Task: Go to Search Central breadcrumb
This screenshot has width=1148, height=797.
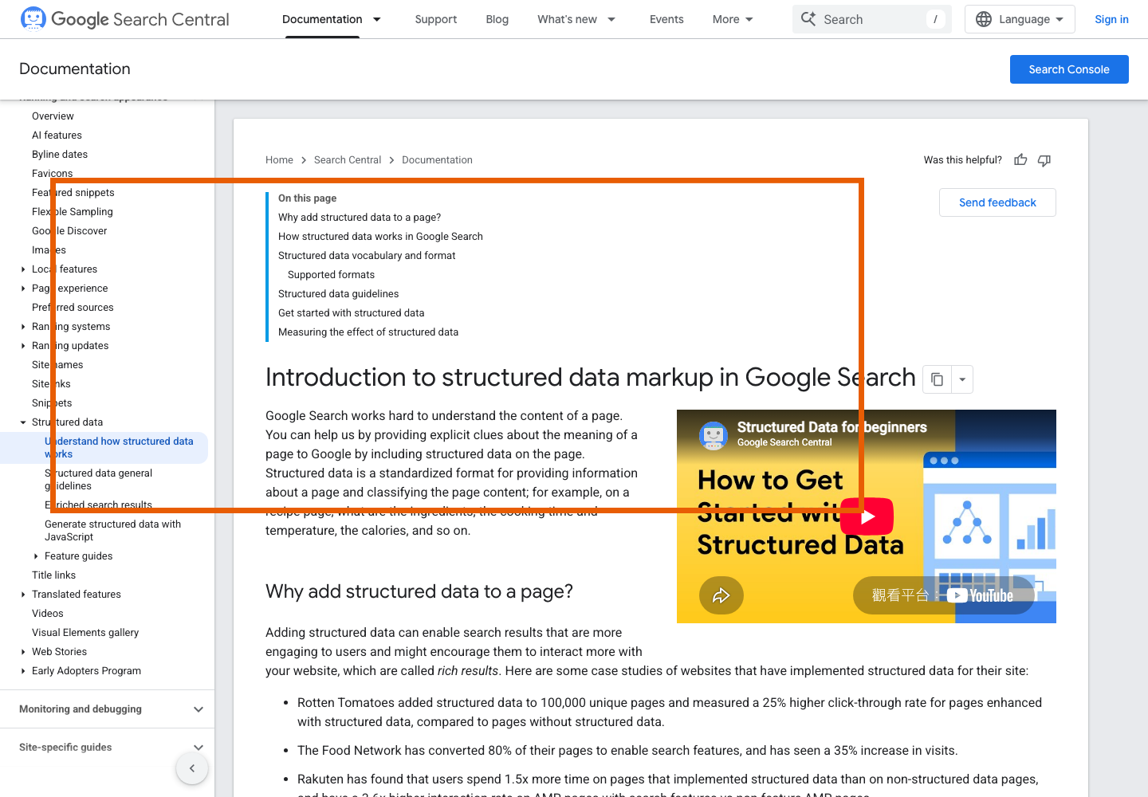Action: pos(348,160)
